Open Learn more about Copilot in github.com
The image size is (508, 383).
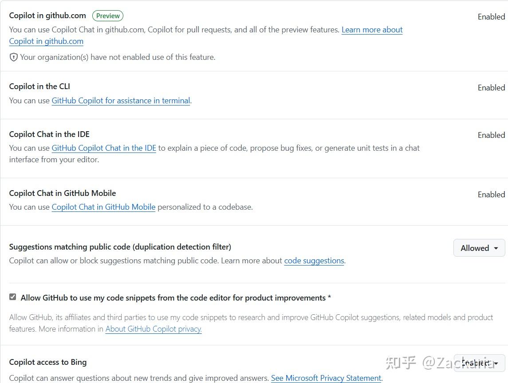click(372, 30)
